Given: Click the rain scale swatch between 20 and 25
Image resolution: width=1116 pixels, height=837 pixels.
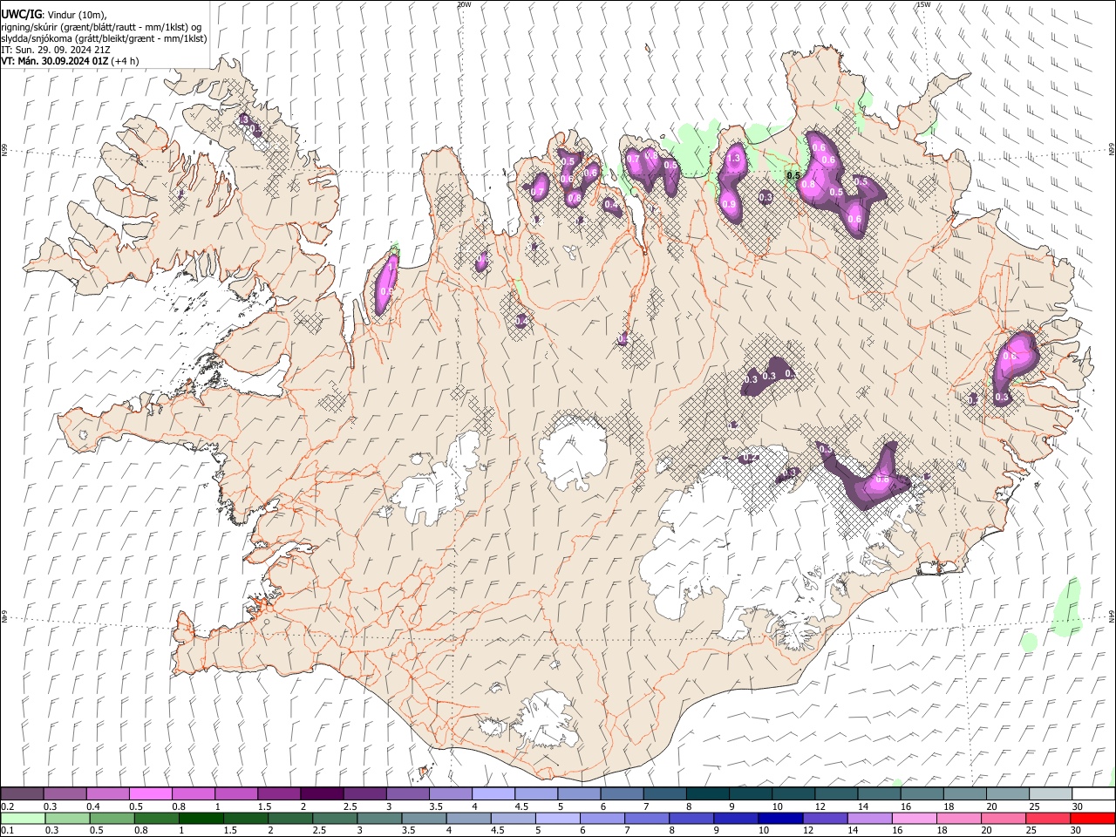Looking at the screenshot, I should pos(1003,818).
